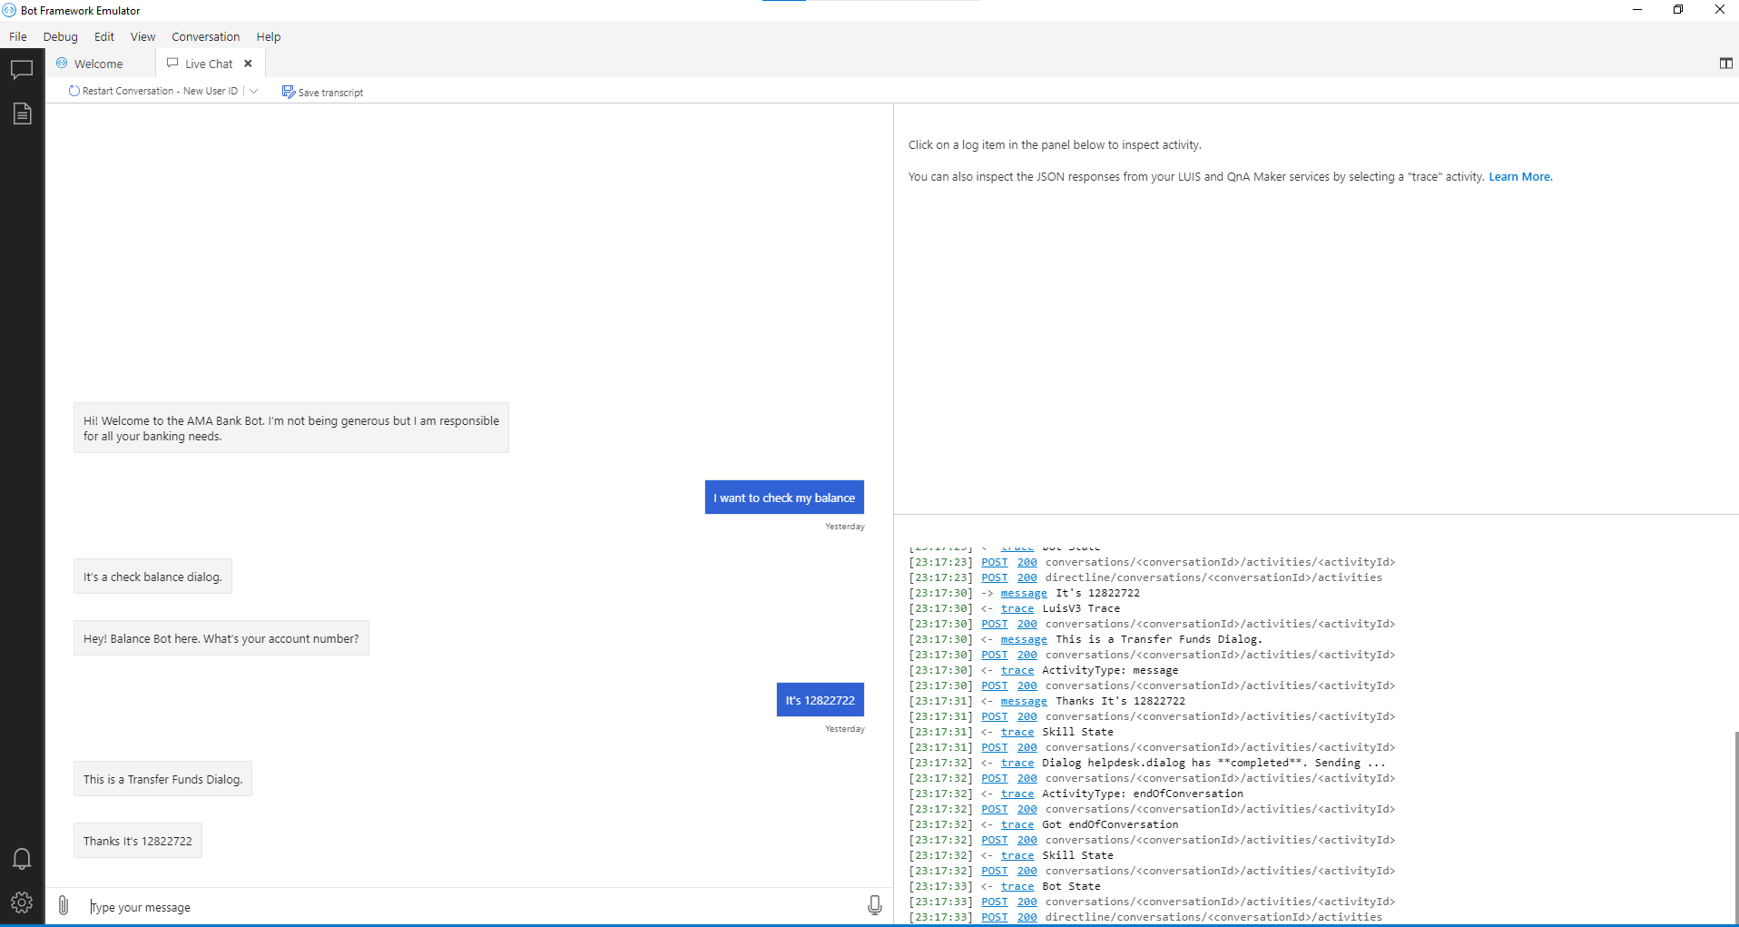This screenshot has height=927, width=1739.
Task: Inspect message log 'This is a Transfer Funds Dialog.'
Action: 1024,639
